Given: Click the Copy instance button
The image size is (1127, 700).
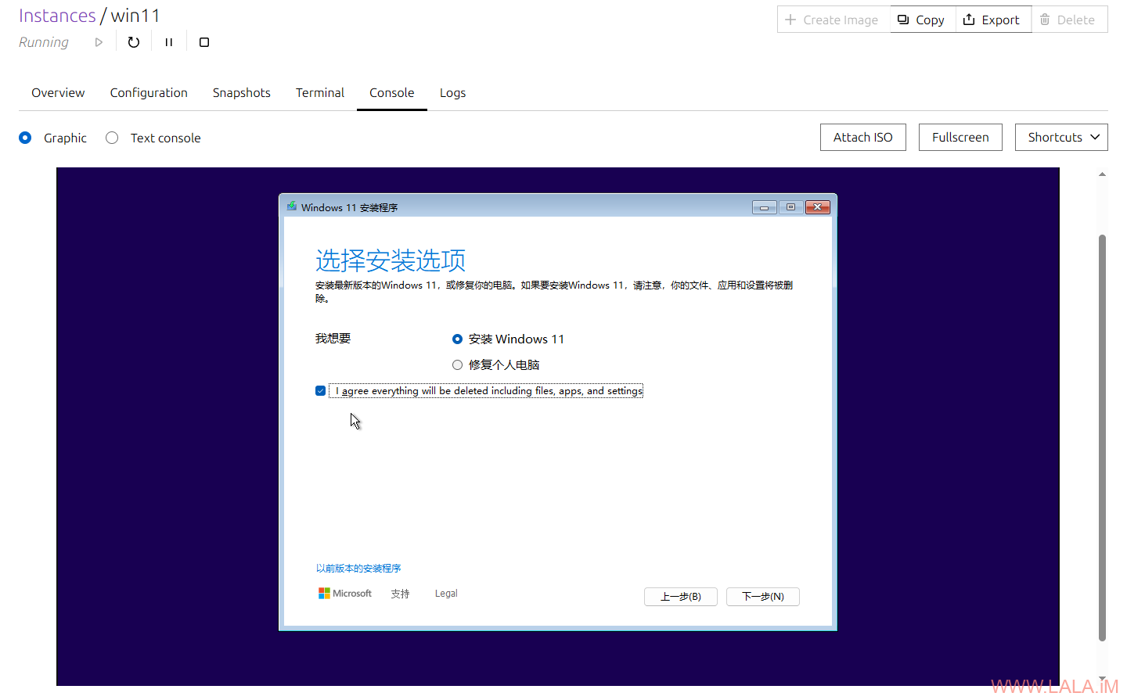Looking at the screenshot, I should coord(922,20).
